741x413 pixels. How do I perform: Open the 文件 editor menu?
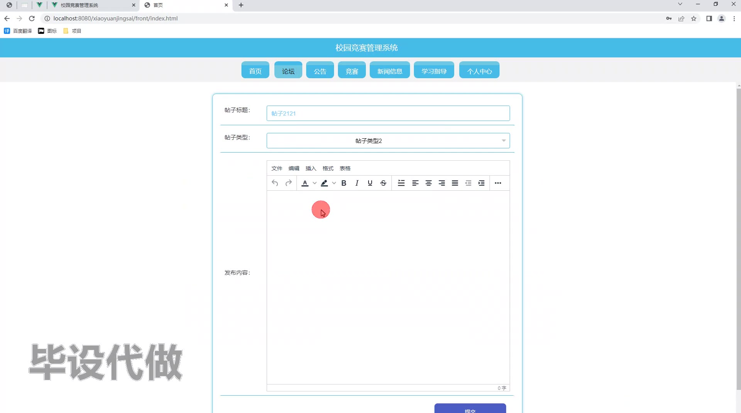277,168
